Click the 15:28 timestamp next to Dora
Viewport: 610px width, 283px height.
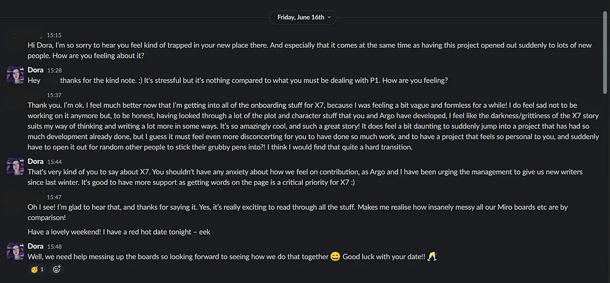click(x=54, y=70)
